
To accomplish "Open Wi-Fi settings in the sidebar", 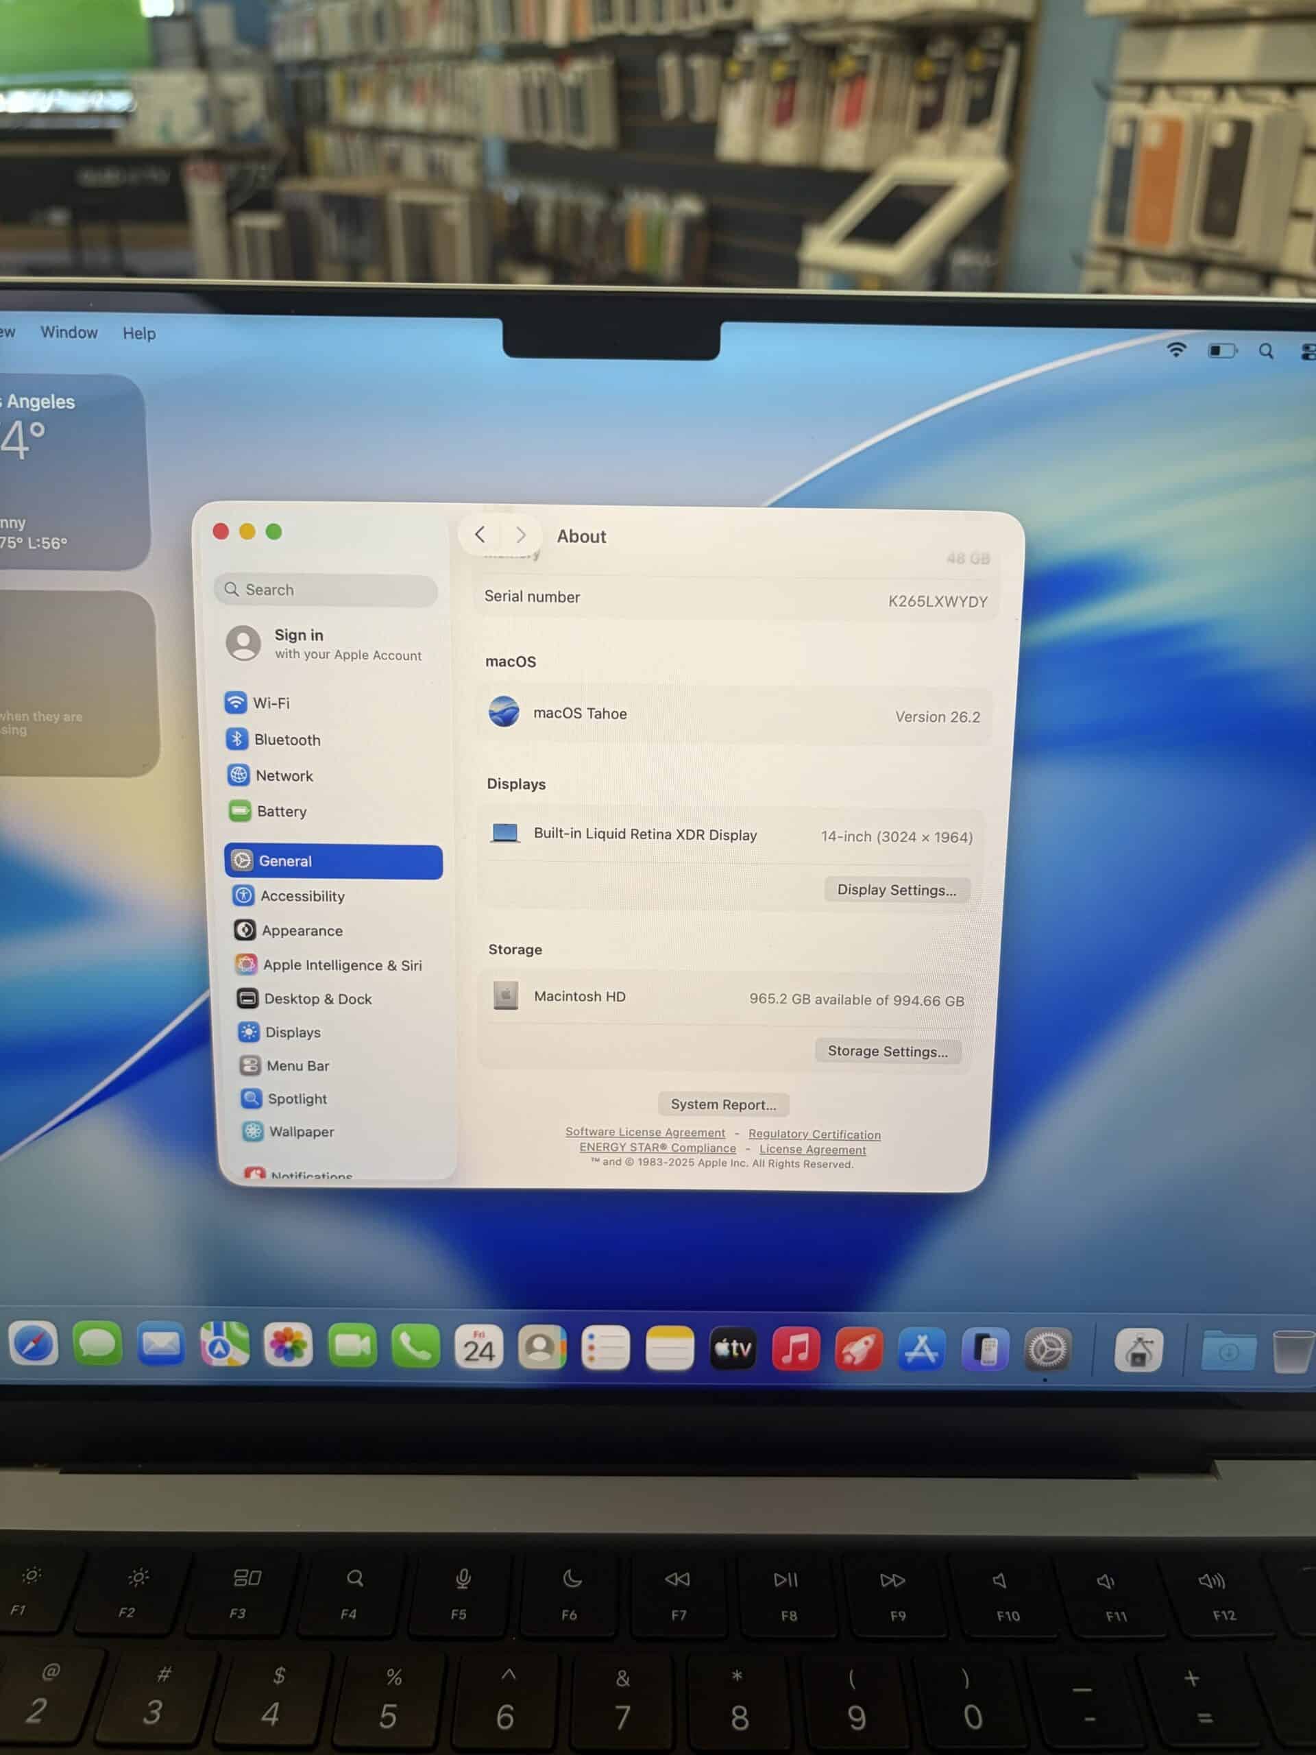I will 271,703.
